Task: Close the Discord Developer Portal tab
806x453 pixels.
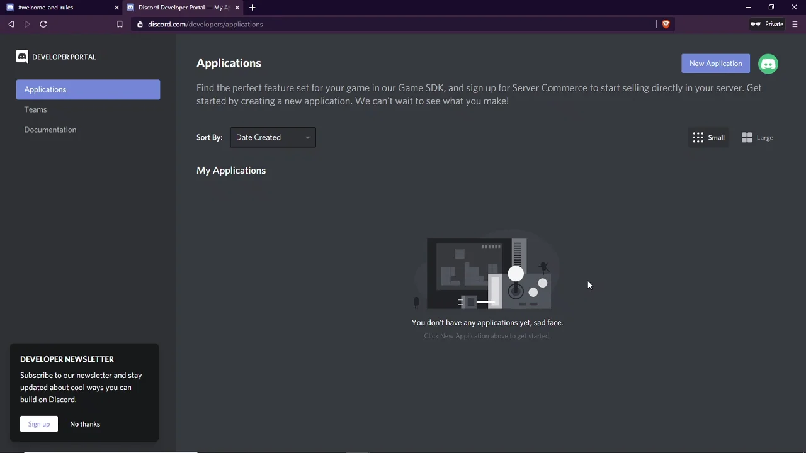Action: tap(237, 8)
